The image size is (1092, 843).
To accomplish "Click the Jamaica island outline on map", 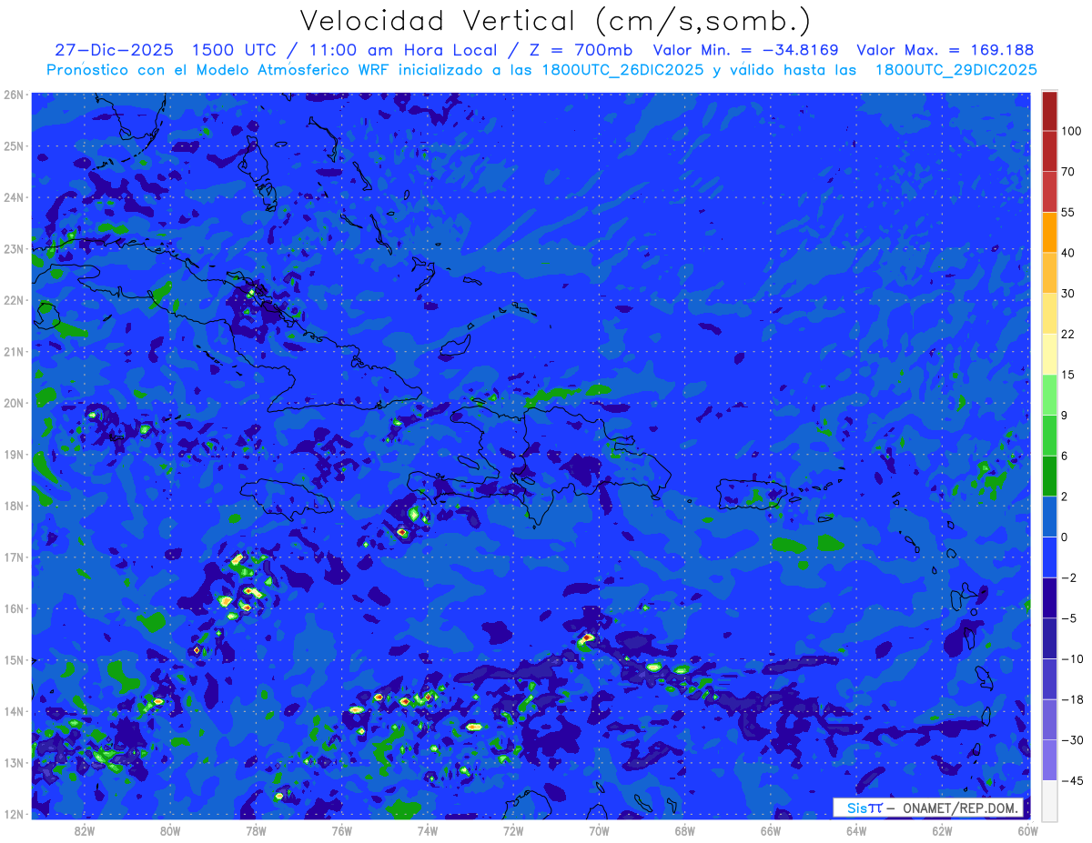I will pos(288,498).
